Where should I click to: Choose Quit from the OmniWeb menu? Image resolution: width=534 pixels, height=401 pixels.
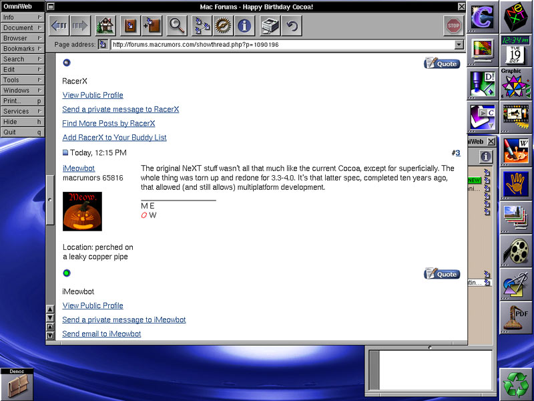pos(23,132)
